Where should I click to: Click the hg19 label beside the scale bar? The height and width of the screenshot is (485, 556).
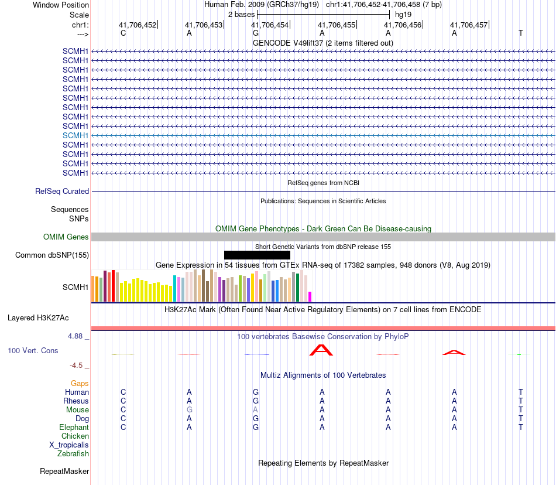click(x=403, y=15)
